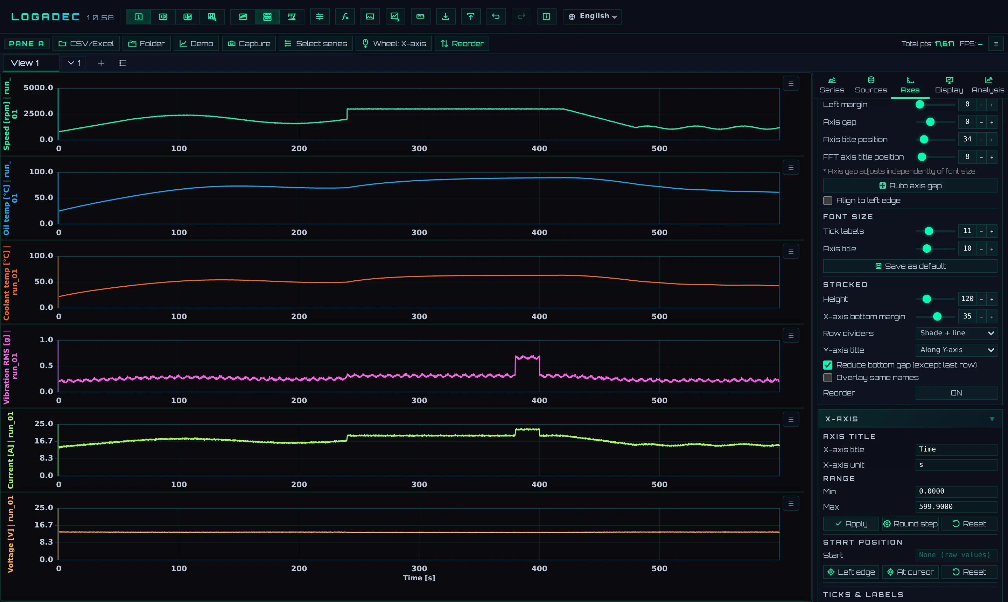Switch to the Sources tab

point(871,85)
